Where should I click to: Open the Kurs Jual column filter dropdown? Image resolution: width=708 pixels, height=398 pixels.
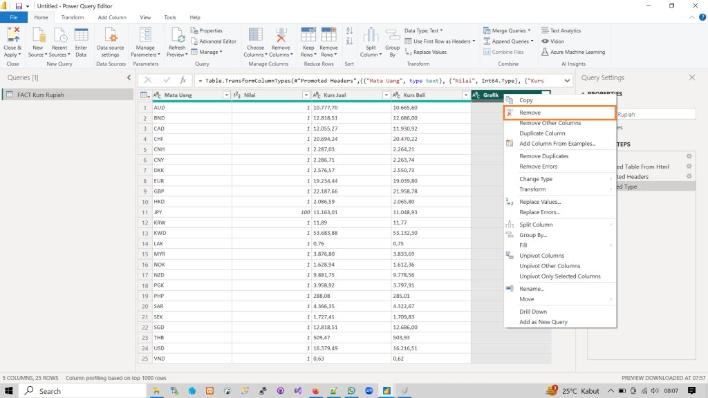[x=385, y=95]
